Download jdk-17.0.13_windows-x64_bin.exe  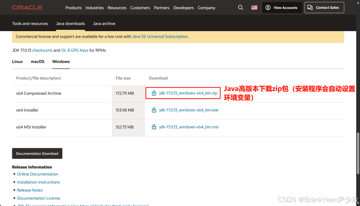pyautogui.click(x=189, y=110)
